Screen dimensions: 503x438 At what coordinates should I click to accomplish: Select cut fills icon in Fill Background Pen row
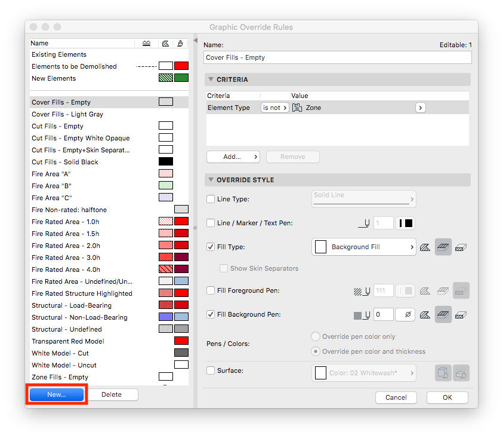461,314
